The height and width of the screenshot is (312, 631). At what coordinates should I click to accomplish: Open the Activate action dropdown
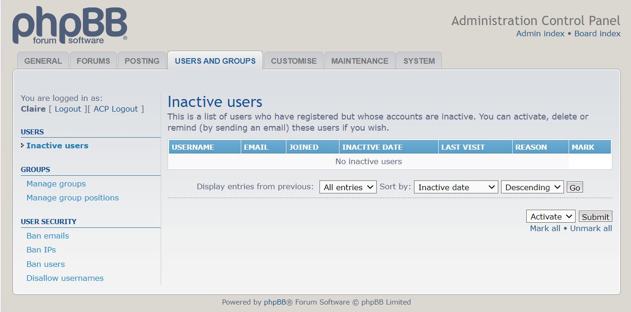tap(550, 216)
